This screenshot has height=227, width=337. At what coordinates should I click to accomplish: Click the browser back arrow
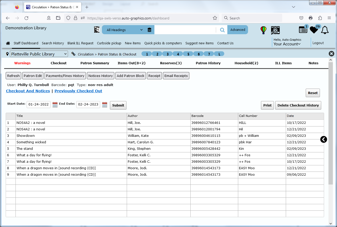click(8, 18)
